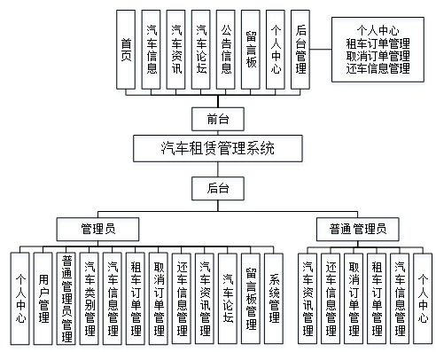Select the 汽车类别管理 box

coord(90,299)
